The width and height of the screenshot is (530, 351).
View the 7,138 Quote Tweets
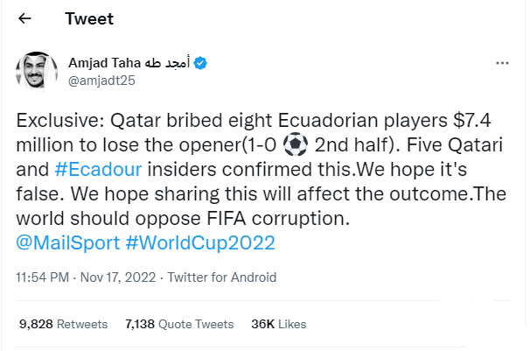tap(179, 324)
